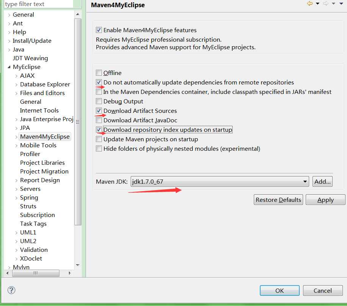The height and width of the screenshot is (306, 347).
Task: Click the tree horizontal scroll left arrow
Action: tap(8, 273)
